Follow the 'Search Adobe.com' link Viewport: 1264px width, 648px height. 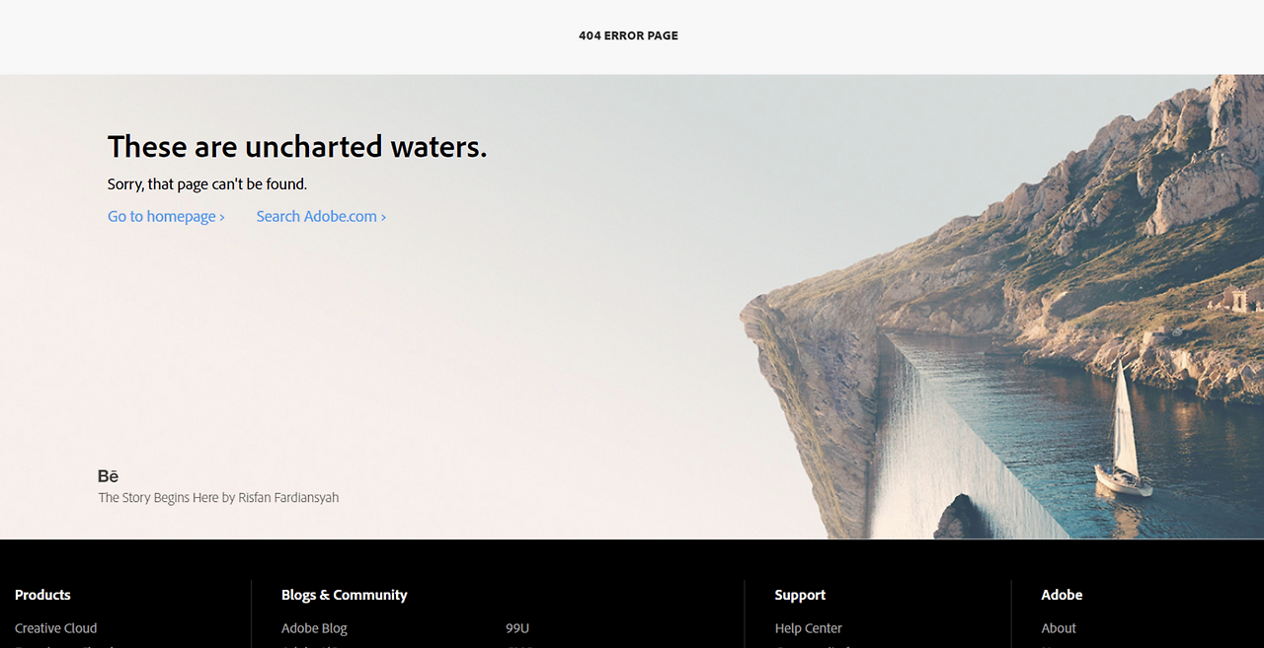click(321, 216)
